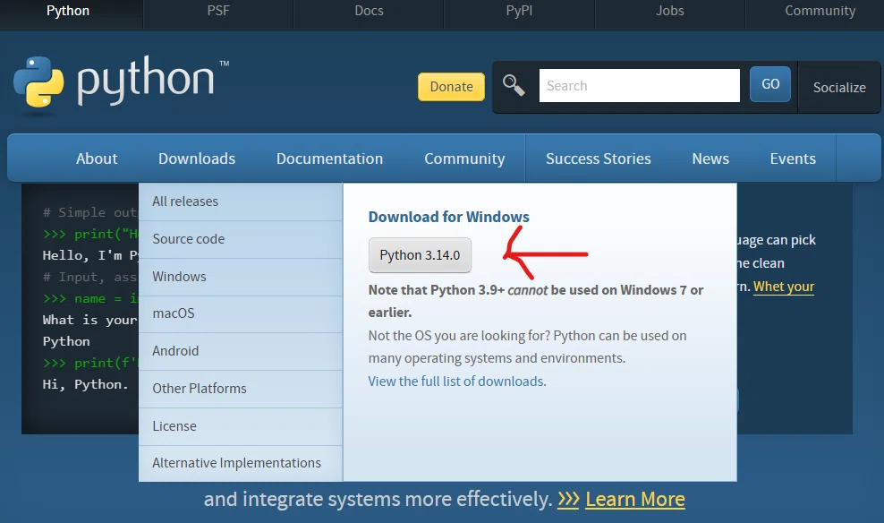Go to the Jobs top tab
884x523 pixels.
click(x=670, y=12)
